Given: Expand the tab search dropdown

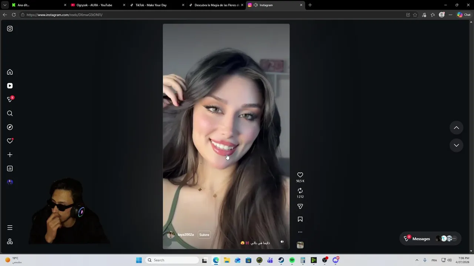Looking at the screenshot, I should [5, 5].
